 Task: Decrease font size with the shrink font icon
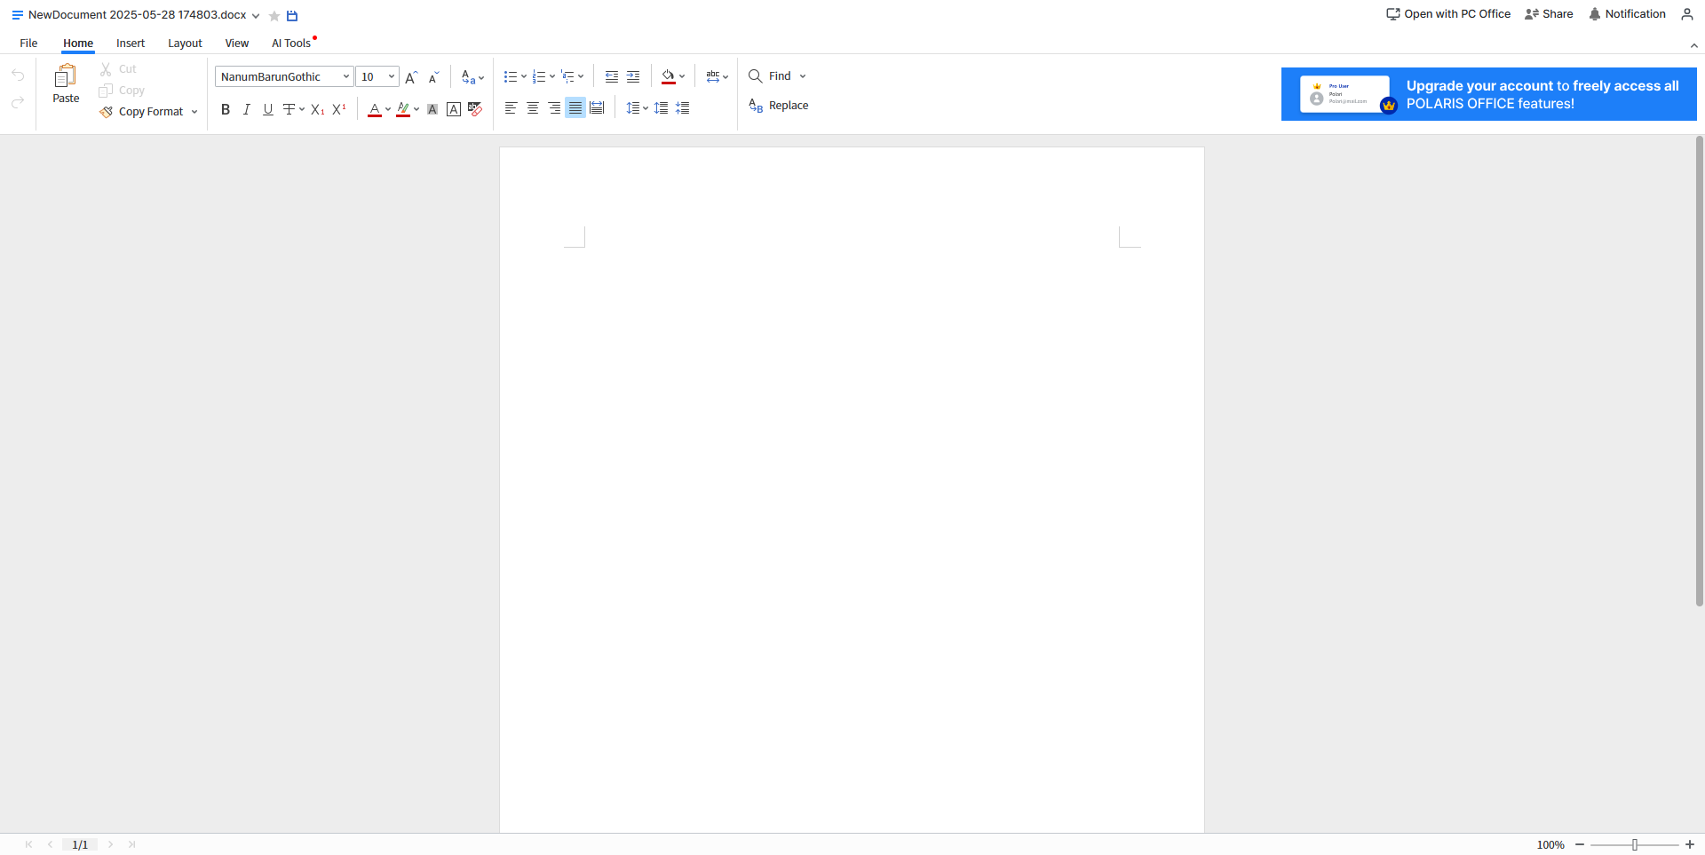[433, 77]
